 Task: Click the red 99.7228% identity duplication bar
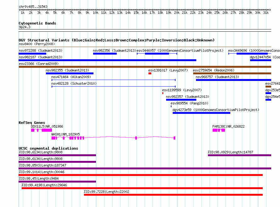pyautogui.click(x=173, y=195)
